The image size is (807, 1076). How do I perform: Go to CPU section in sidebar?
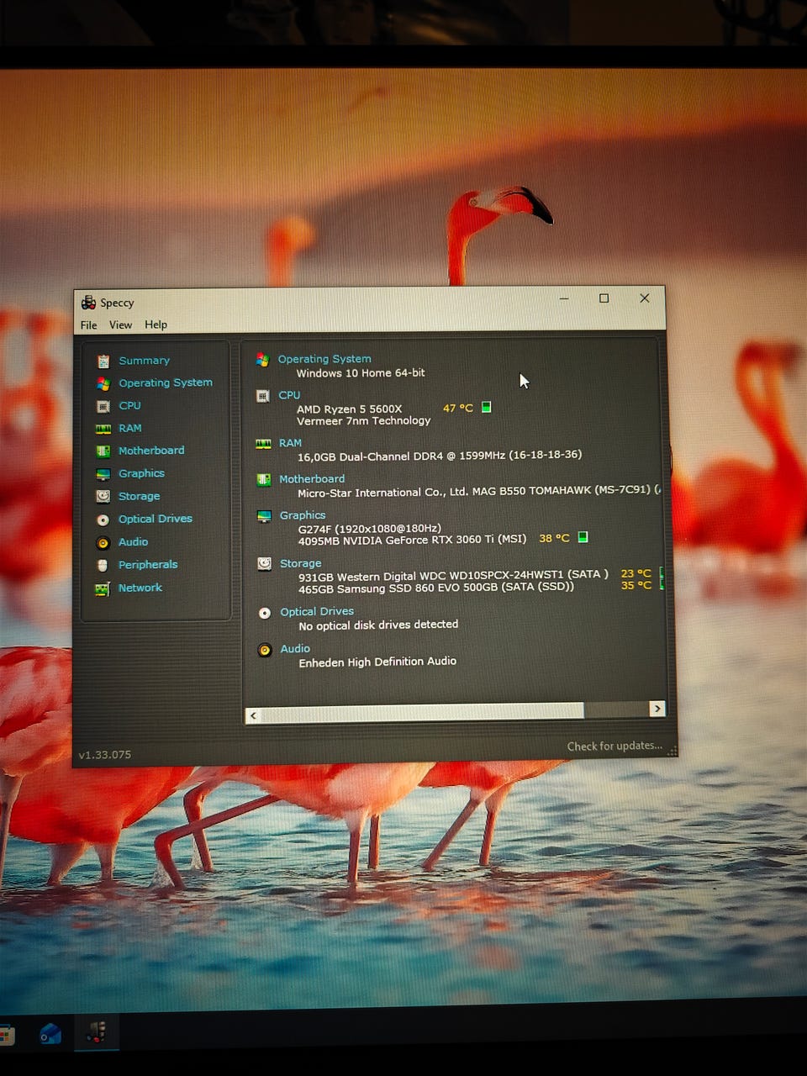pyautogui.click(x=129, y=405)
